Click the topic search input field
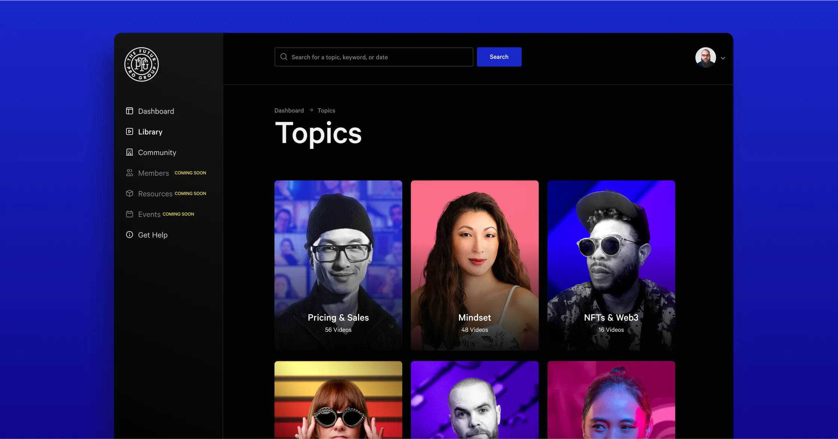The image size is (838, 439). click(374, 57)
